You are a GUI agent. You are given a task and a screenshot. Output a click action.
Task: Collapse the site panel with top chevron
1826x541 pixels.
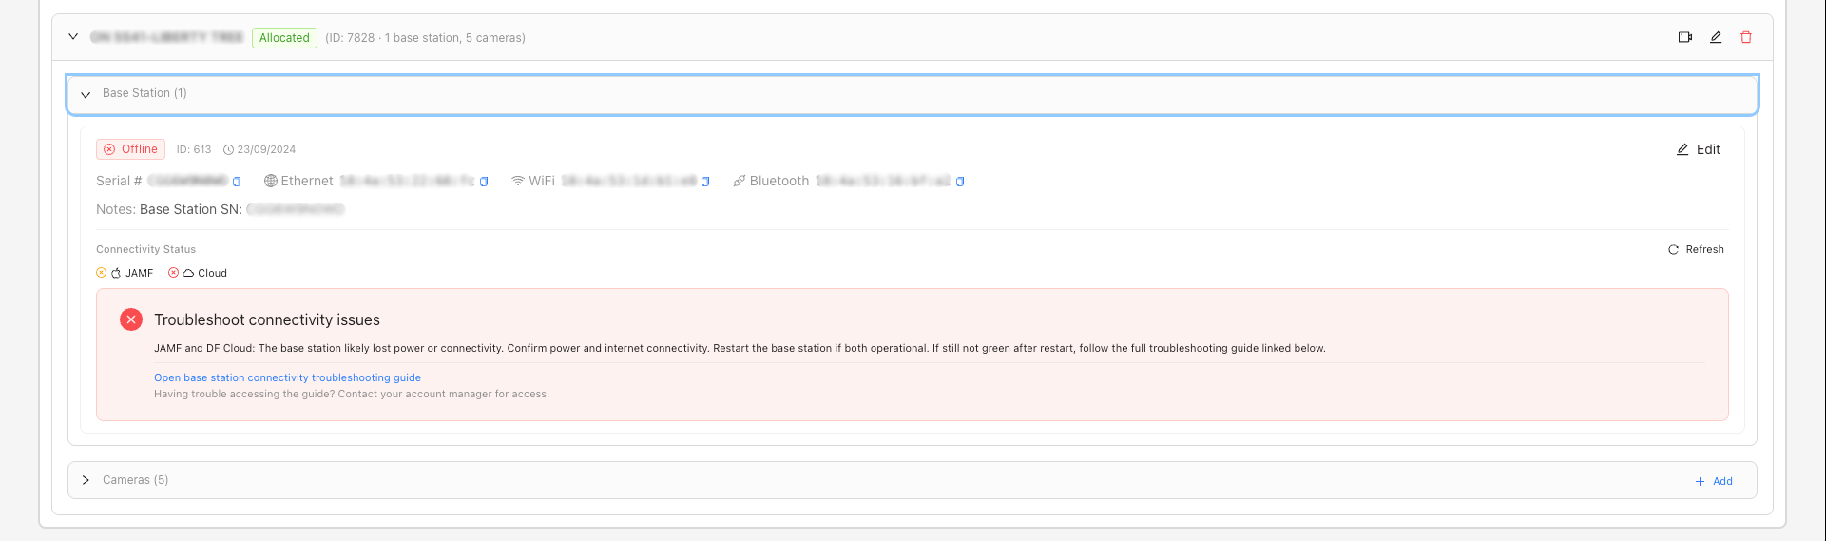[73, 37]
